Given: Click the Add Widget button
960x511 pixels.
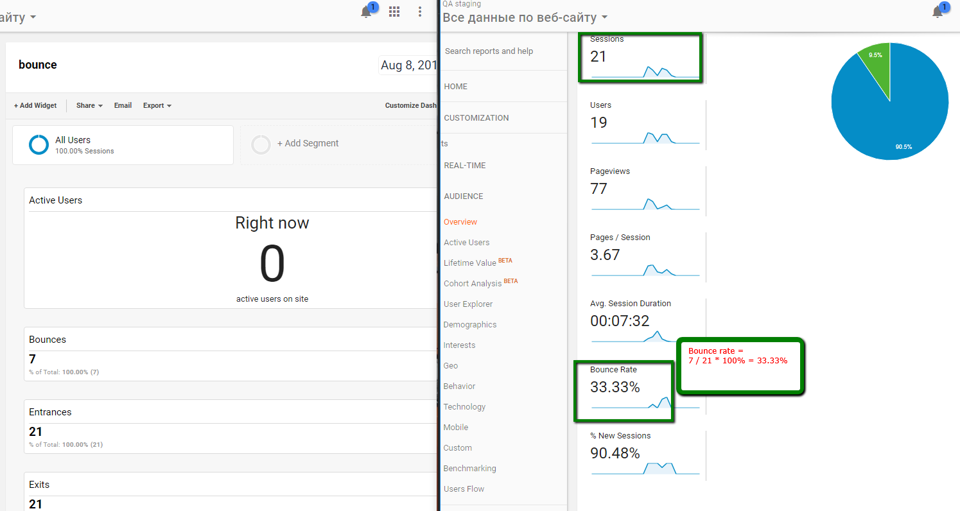Looking at the screenshot, I should 35,105.
